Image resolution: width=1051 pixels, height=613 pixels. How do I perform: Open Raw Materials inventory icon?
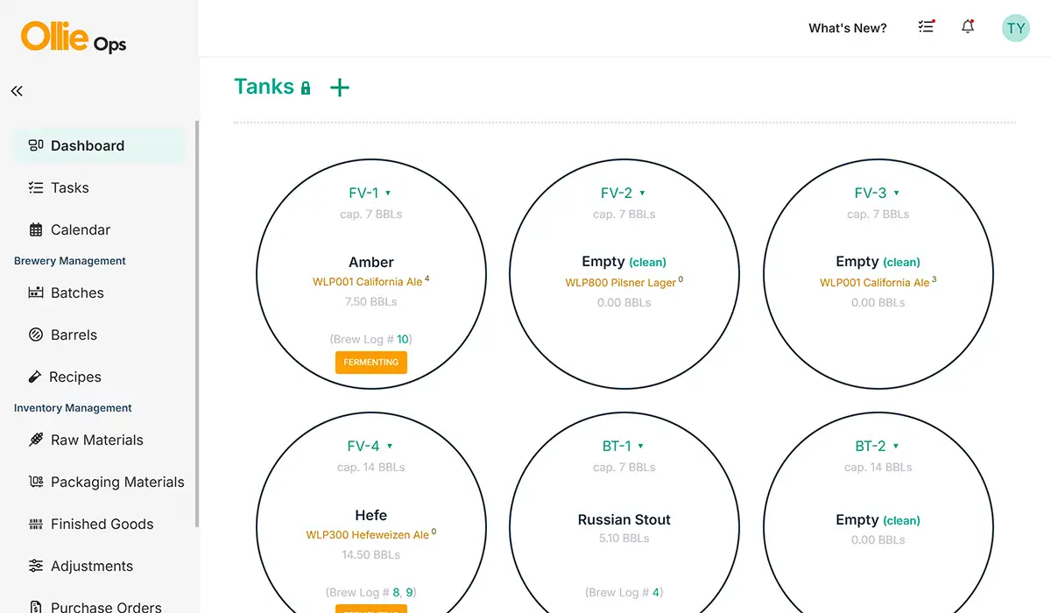coord(37,440)
